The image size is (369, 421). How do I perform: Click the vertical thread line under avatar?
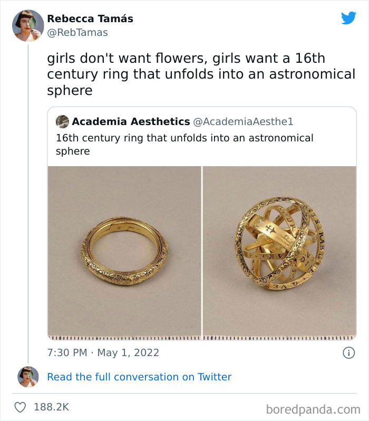pyautogui.click(x=28, y=200)
